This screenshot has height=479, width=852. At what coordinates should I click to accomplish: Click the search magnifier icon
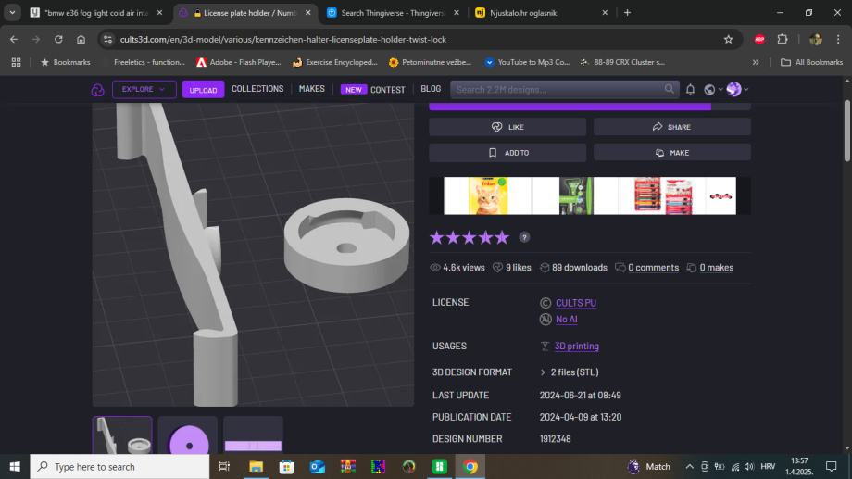tap(670, 89)
